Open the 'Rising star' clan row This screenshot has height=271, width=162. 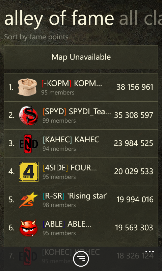pos(81,200)
